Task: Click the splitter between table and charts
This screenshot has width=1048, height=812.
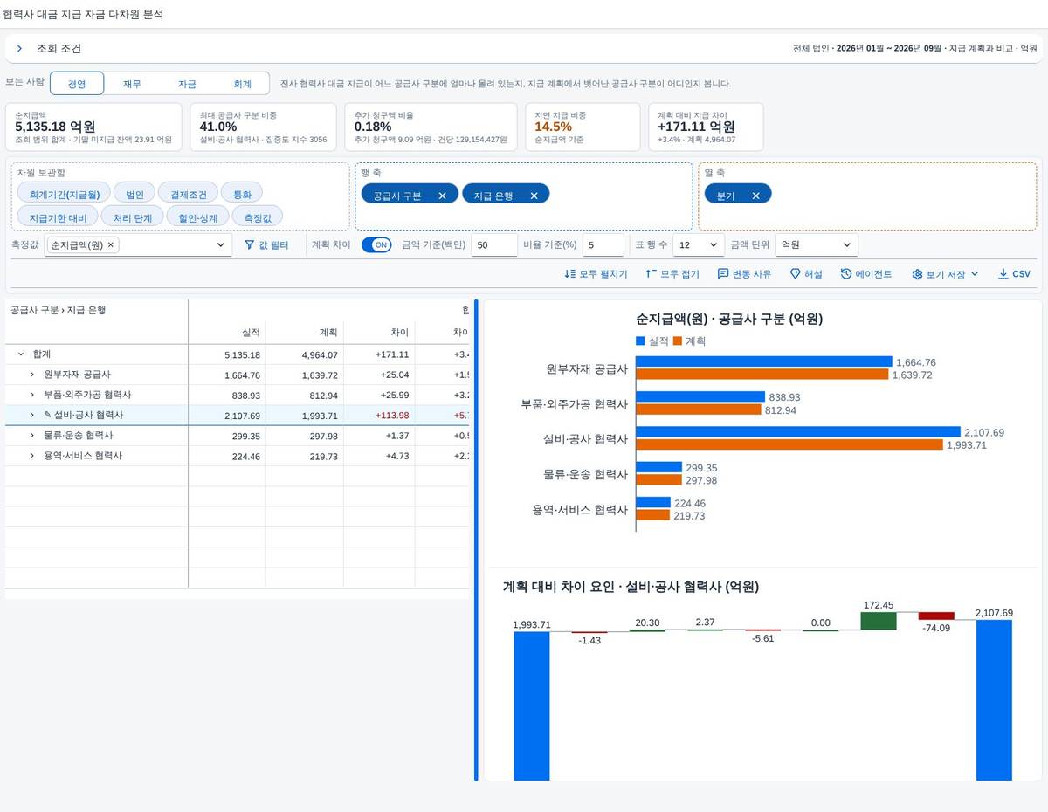Action: (476, 540)
